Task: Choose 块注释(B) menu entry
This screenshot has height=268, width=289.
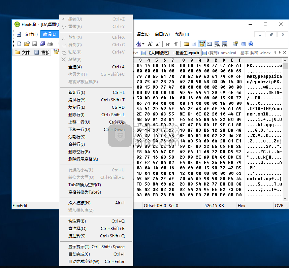Action: click(96, 221)
